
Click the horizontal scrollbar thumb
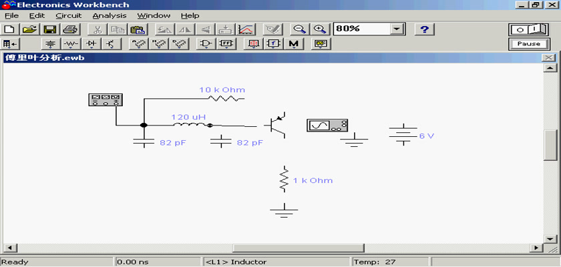(x=298, y=248)
